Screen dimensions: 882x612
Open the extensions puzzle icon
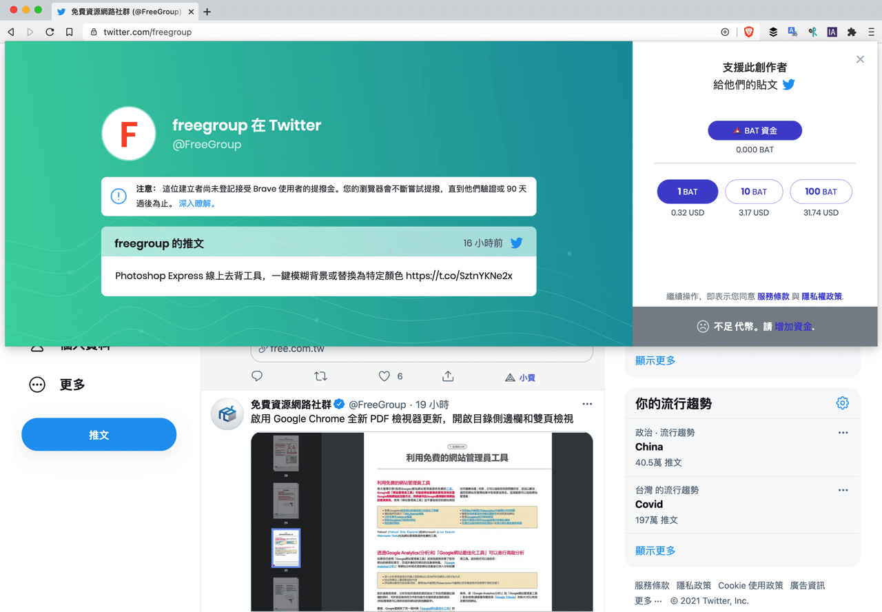click(x=852, y=32)
